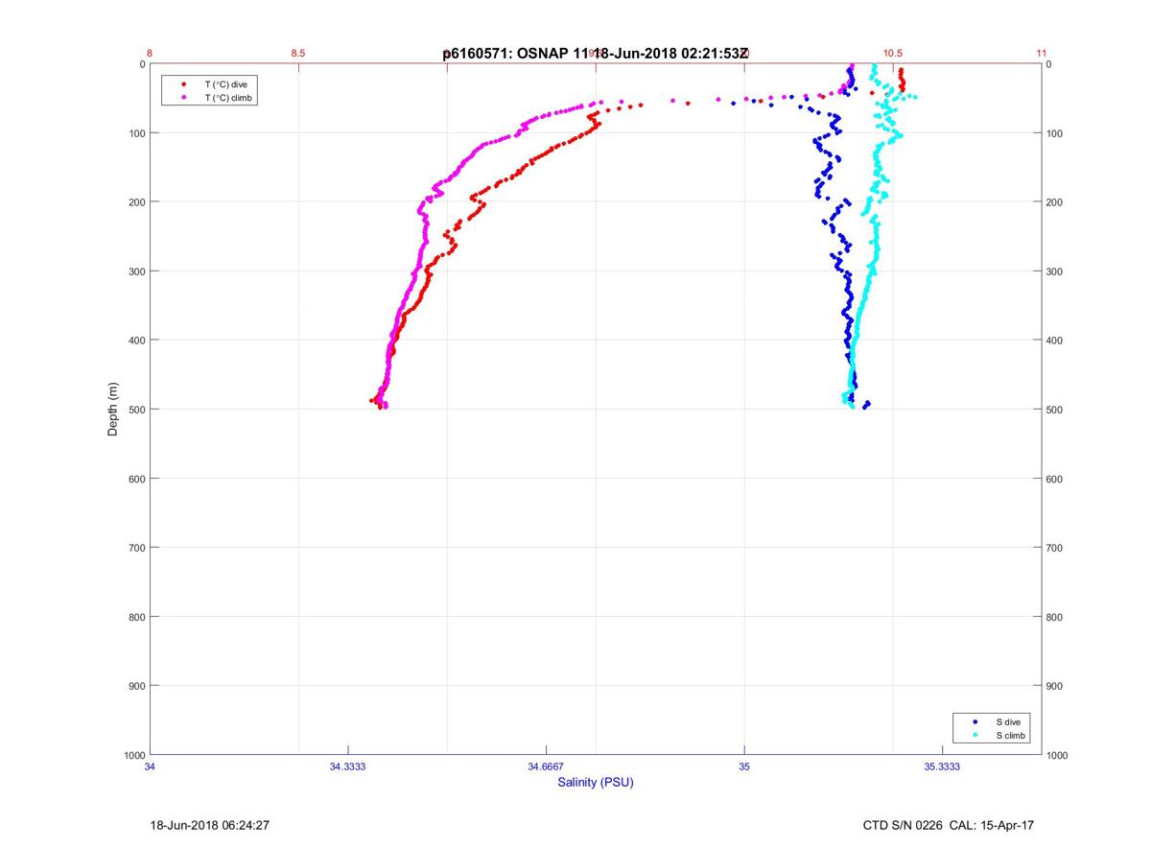Click the 200 depth tick on left axis
Screen dimensions: 1151x849
pyautogui.click(x=136, y=202)
